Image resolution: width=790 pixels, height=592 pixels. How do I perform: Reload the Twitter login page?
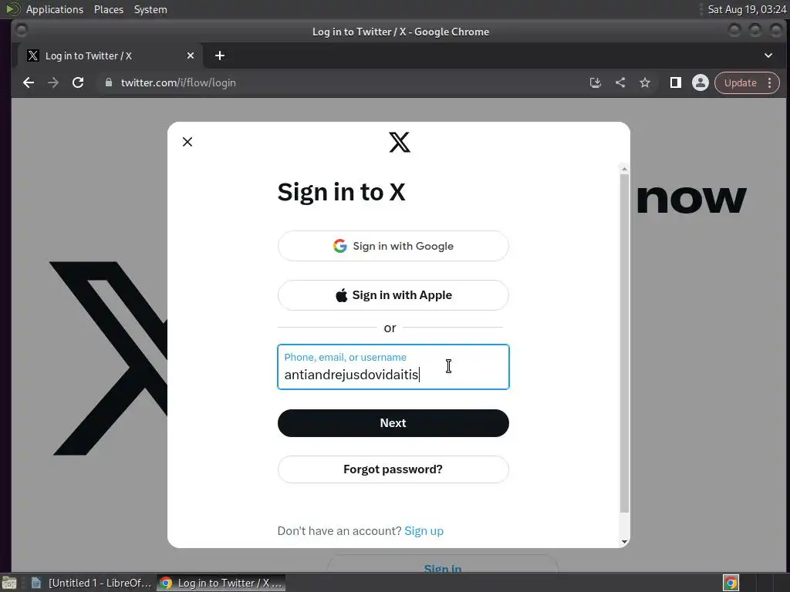click(78, 82)
